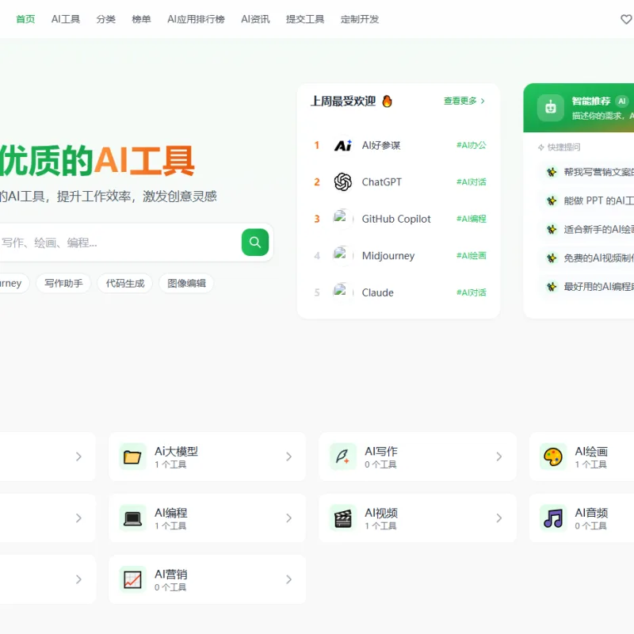Open 定制开发 navigation item
This screenshot has width=634, height=634.
point(360,19)
